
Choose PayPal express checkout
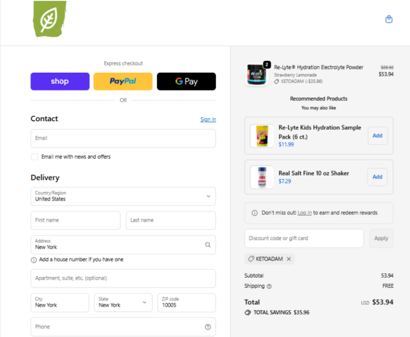click(x=123, y=81)
